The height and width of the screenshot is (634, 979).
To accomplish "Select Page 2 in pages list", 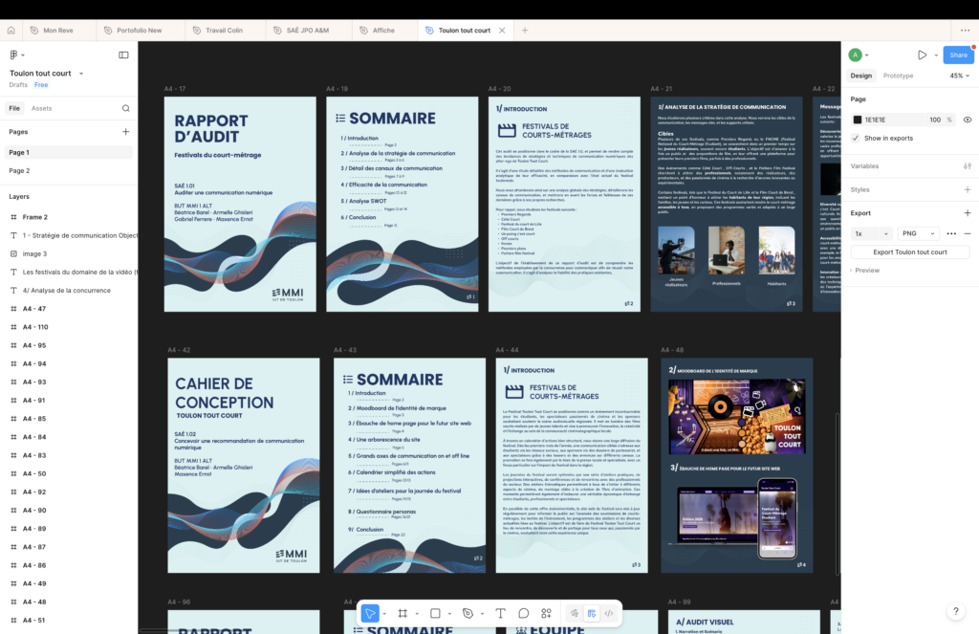I will click(69, 170).
